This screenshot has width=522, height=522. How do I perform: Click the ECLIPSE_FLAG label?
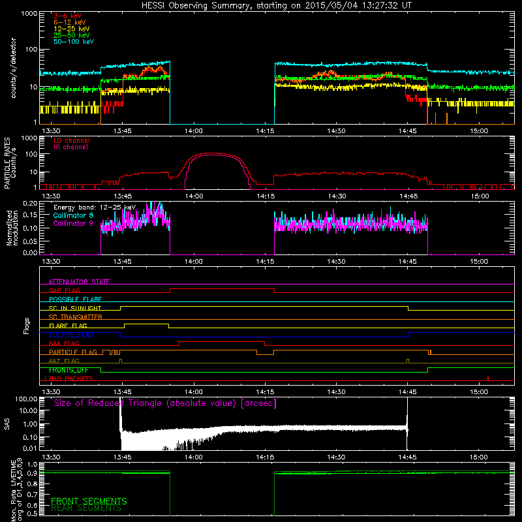[x=71, y=335]
